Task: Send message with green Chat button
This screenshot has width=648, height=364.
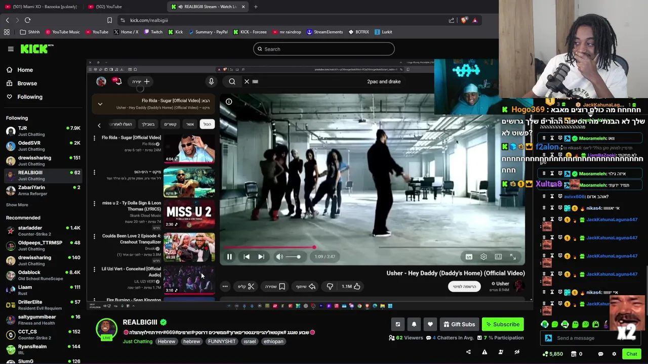Action: tap(632, 354)
